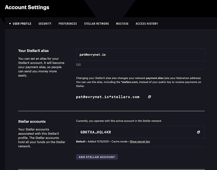This screenshot has width=217, height=170.
Task: Click the bold 'Default' account label
Action: click(81, 142)
